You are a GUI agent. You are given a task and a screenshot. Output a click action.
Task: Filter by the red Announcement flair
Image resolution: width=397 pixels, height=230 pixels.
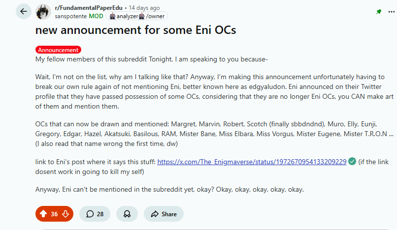click(58, 50)
